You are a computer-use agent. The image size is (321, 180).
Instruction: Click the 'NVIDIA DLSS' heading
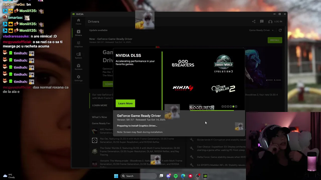point(128,55)
